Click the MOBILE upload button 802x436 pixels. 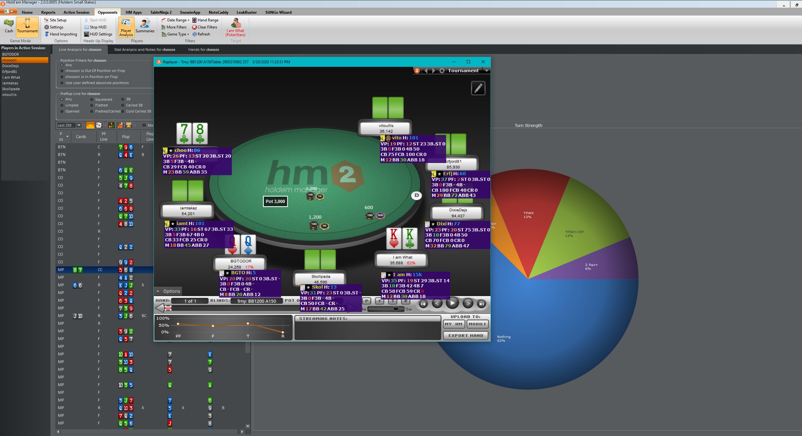pos(477,324)
